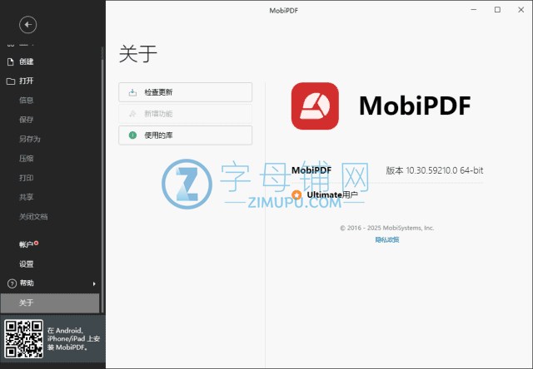
Task: Click the red MobiPDF logo
Action: pos(315,106)
